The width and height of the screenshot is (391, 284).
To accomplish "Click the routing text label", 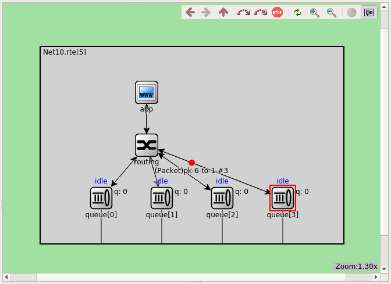I will tap(147, 162).
